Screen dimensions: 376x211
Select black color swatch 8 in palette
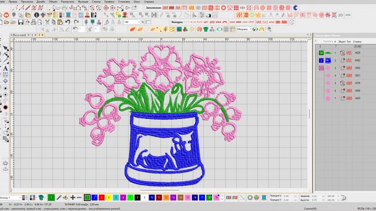point(137,198)
